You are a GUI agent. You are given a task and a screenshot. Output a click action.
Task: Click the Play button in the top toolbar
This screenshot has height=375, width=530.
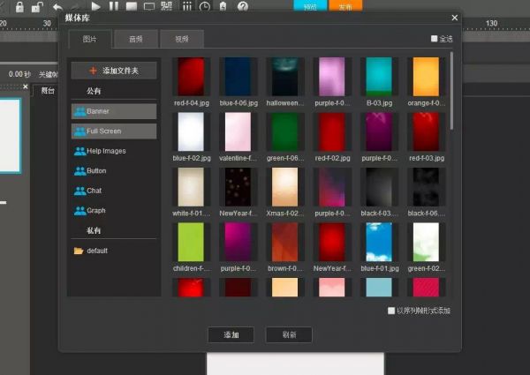click(x=95, y=6)
